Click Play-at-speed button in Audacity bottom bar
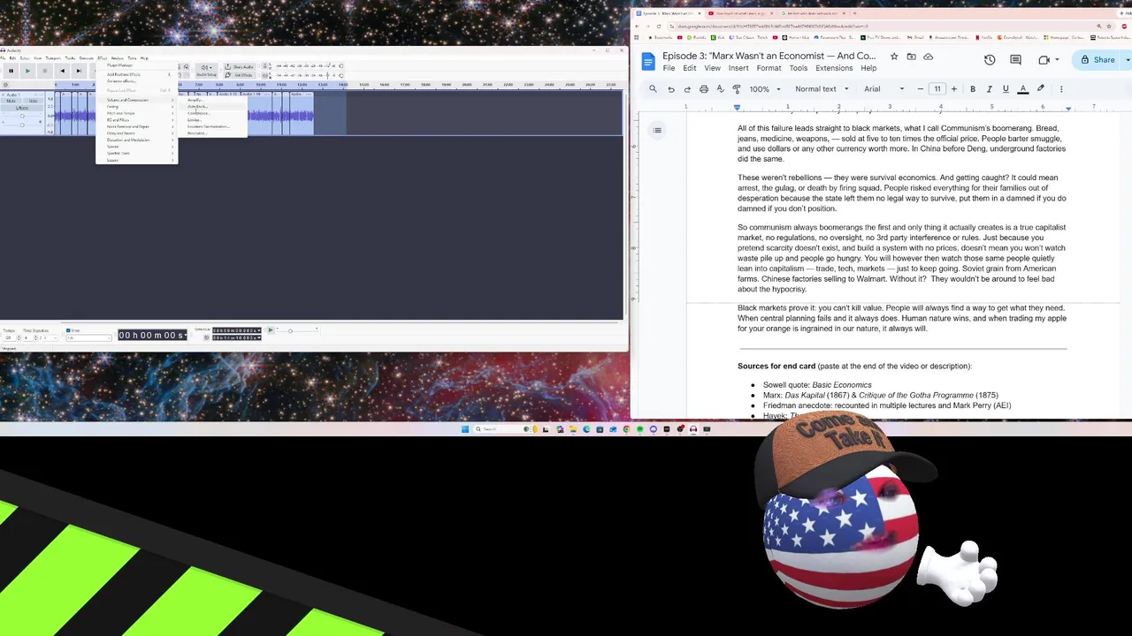This screenshot has height=636, width=1132. click(271, 330)
